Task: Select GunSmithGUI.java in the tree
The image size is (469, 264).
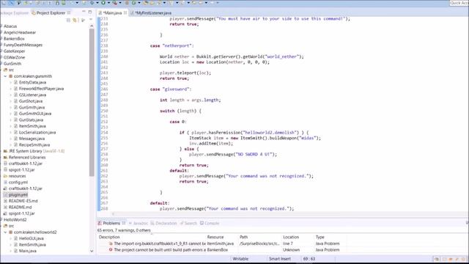Action: pos(35,114)
